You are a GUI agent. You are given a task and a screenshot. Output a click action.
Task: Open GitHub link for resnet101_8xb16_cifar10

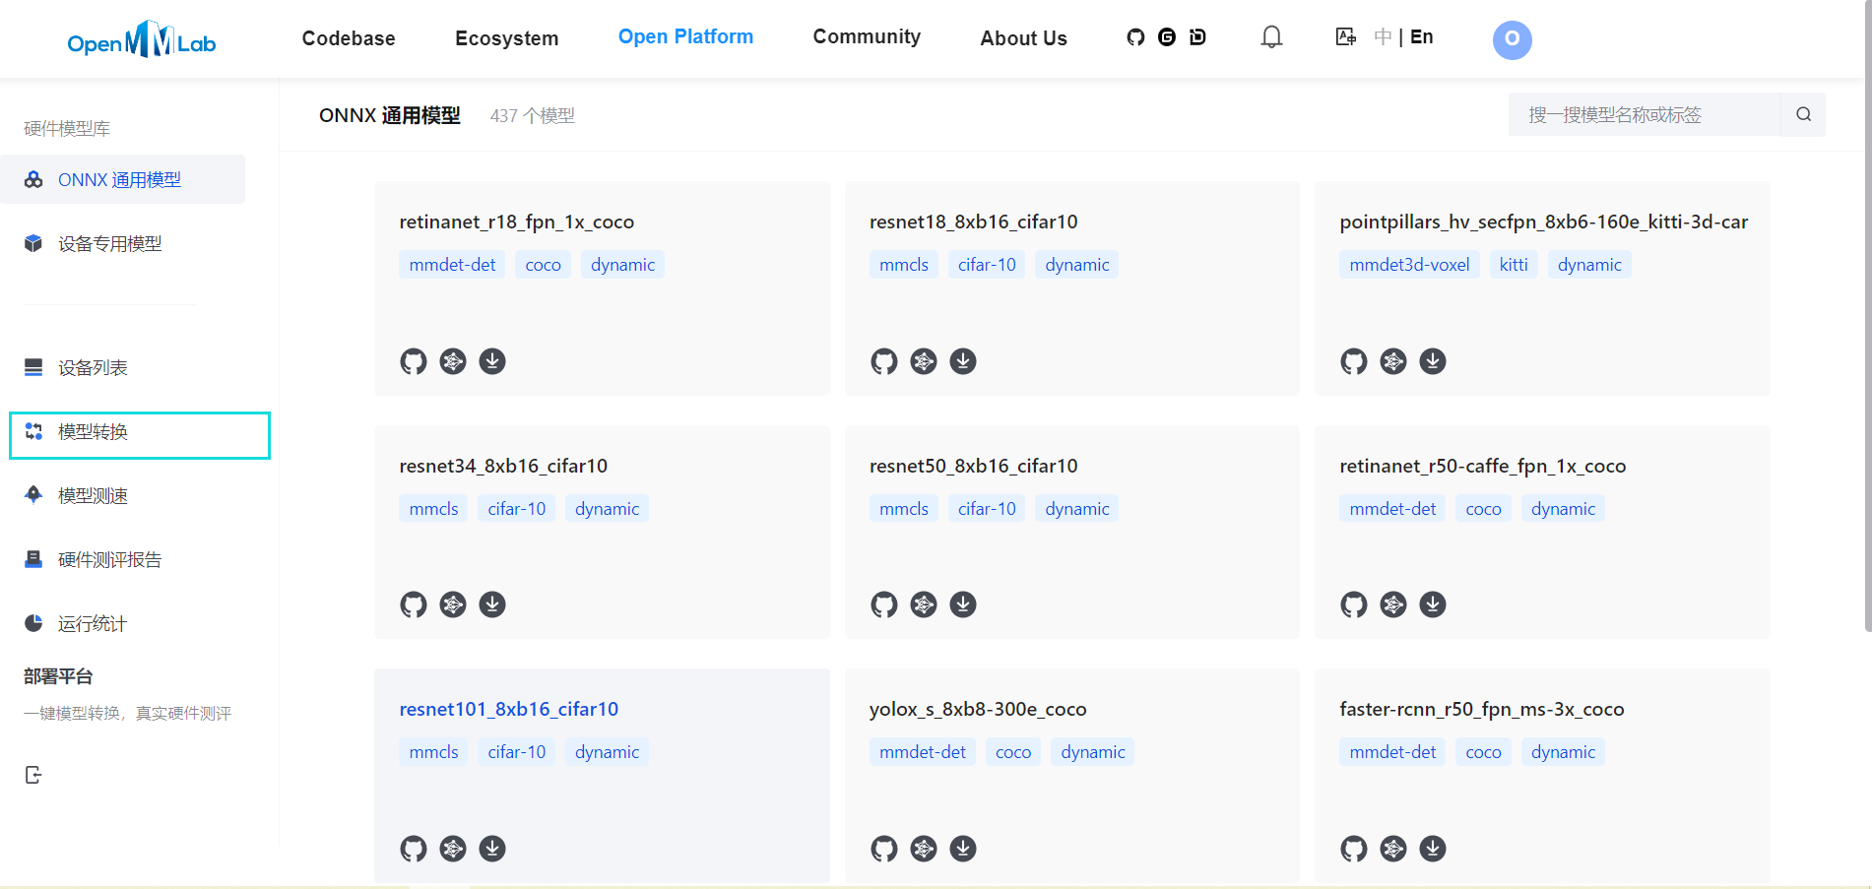click(414, 849)
